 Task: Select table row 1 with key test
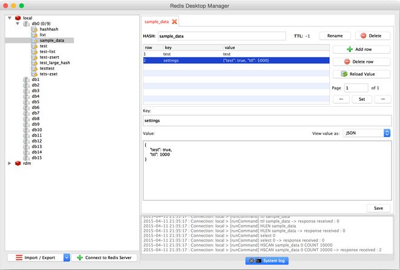(x=236, y=54)
